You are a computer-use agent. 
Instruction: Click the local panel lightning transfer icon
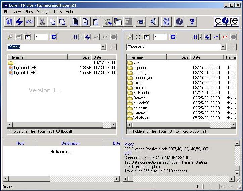88,37
